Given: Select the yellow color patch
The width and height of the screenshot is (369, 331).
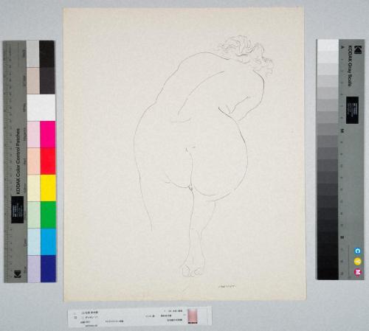Looking at the screenshot, I should click(x=48, y=188).
